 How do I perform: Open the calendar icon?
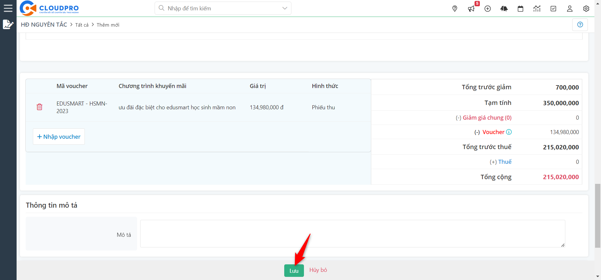click(x=521, y=9)
